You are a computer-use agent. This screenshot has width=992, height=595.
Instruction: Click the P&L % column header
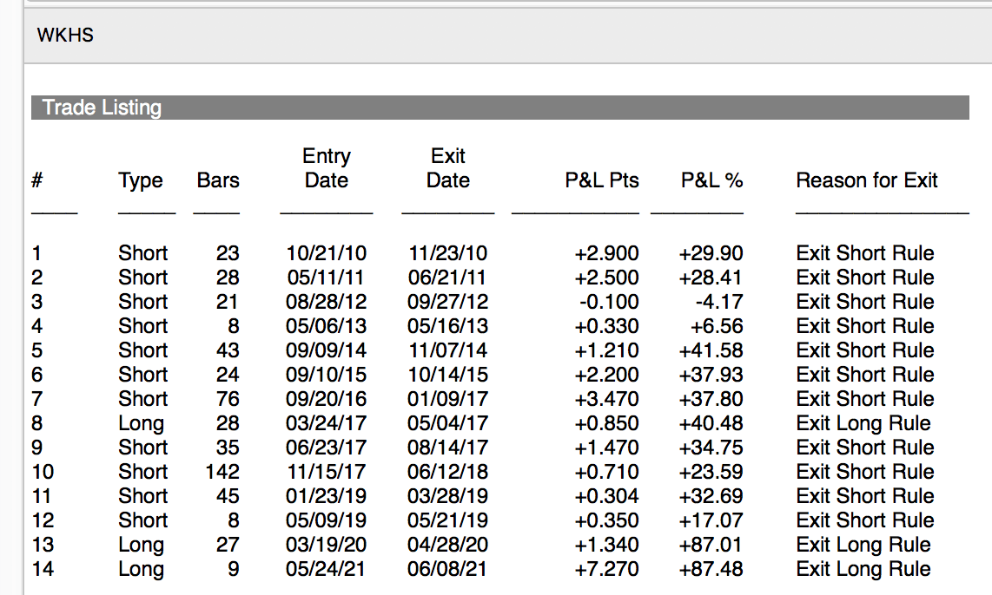coord(711,180)
